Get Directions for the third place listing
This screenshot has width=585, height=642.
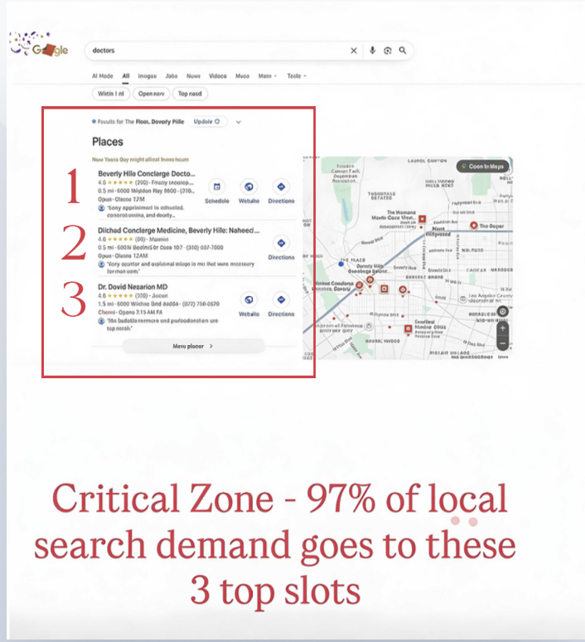(281, 300)
